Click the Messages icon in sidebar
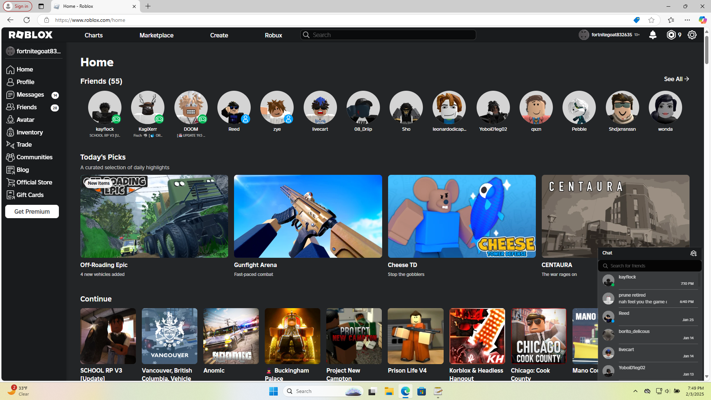The height and width of the screenshot is (400, 711). click(10, 95)
